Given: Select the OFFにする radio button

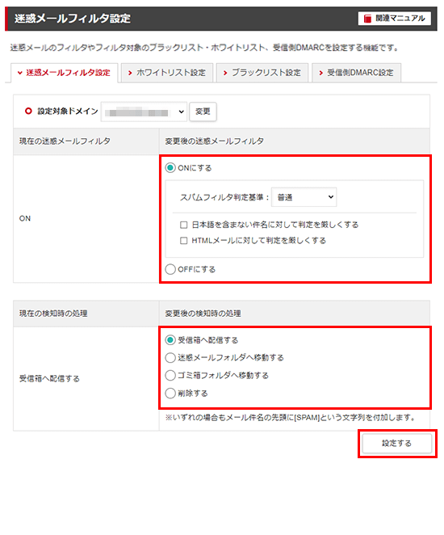Looking at the screenshot, I should 170,269.
